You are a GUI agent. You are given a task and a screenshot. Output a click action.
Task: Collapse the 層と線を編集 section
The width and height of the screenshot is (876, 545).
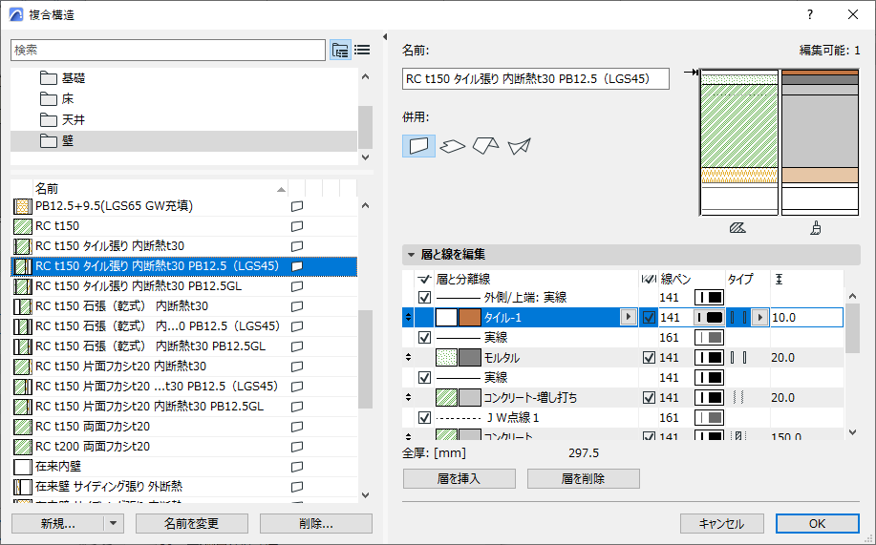(411, 255)
